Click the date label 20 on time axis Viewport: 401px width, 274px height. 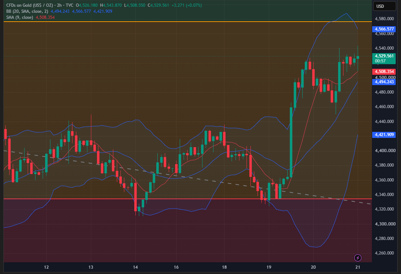[x=313, y=267]
